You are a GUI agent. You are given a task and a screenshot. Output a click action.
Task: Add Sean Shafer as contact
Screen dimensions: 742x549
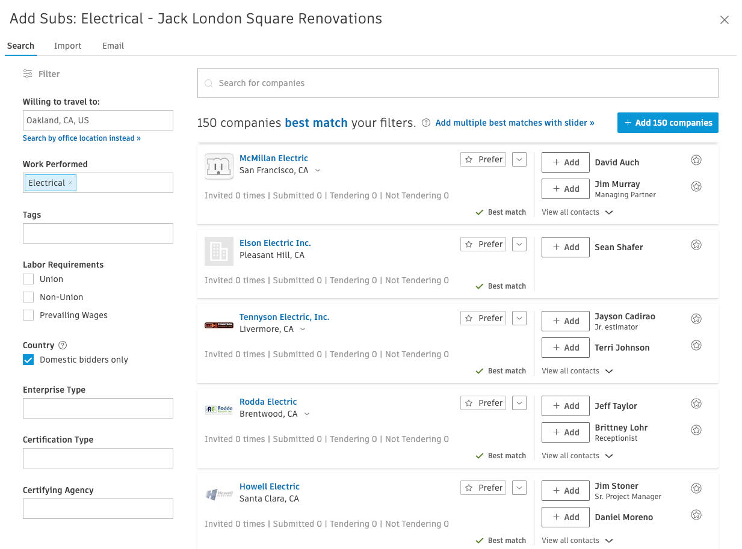point(566,247)
